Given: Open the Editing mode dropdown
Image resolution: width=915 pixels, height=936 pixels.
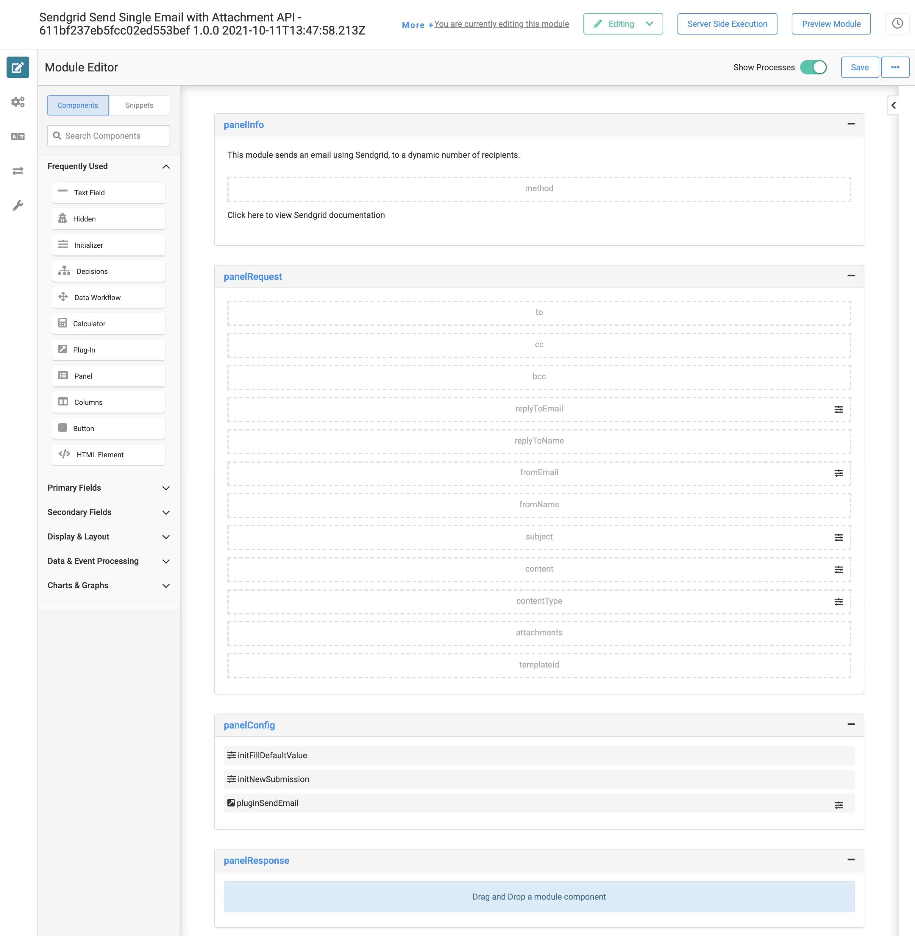Looking at the screenshot, I should coord(623,24).
